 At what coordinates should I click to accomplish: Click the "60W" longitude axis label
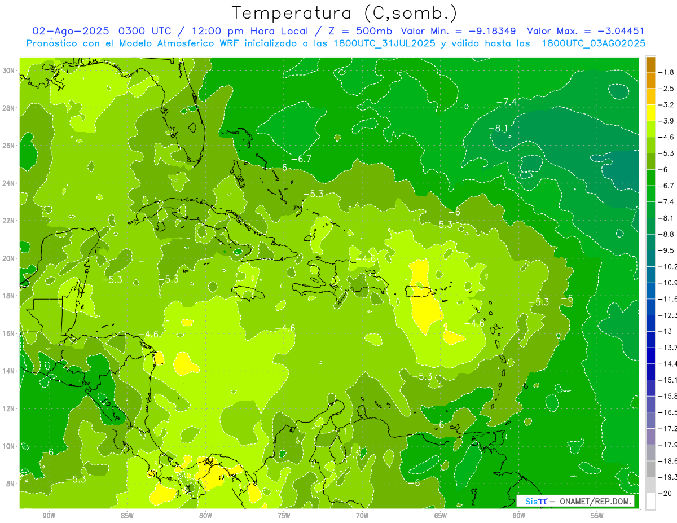519,516
